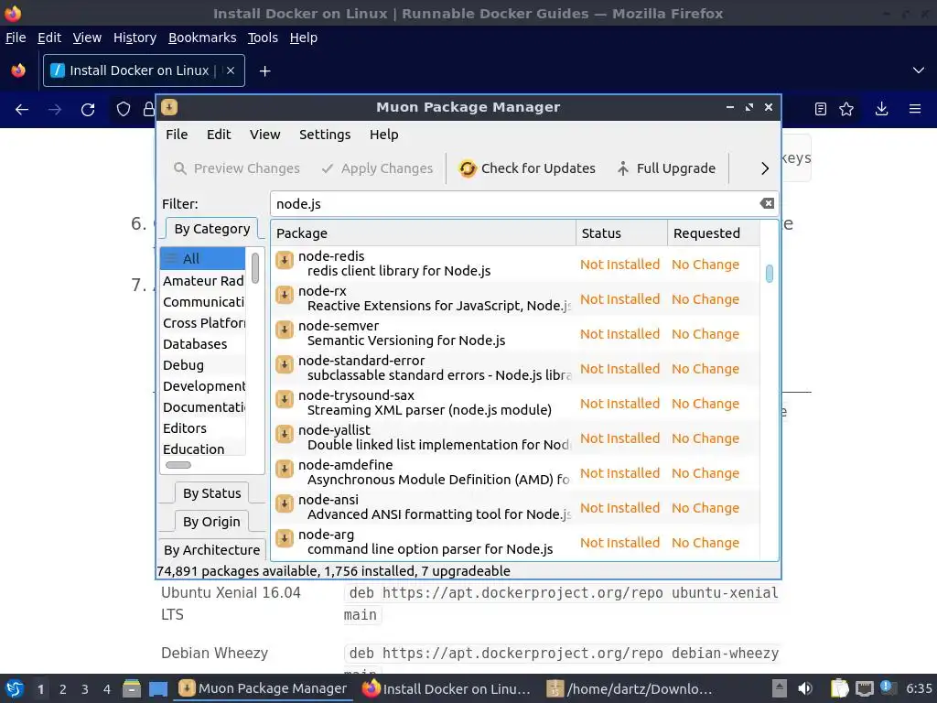Sort by the Status column header
Screen dimensions: 937x703
(x=621, y=233)
